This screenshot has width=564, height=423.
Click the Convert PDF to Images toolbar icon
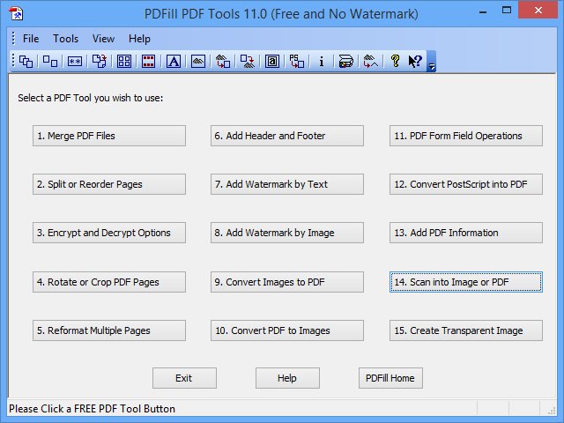pos(247,62)
